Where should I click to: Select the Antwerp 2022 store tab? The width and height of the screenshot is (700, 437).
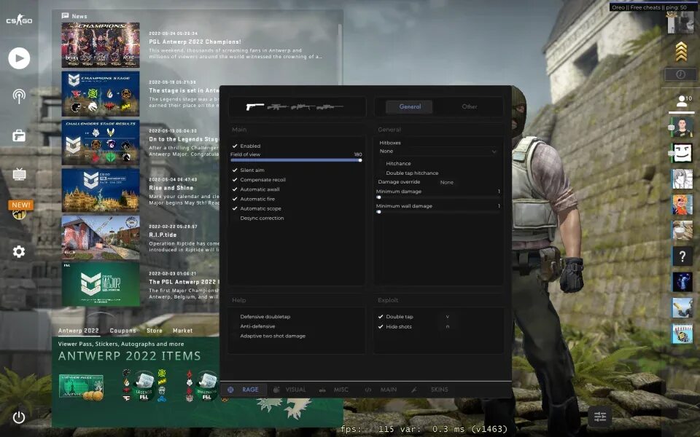pos(79,331)
